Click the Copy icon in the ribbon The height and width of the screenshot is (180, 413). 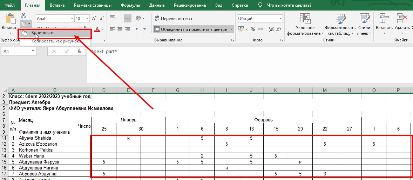pyautogui.click(x=23, y=24)
